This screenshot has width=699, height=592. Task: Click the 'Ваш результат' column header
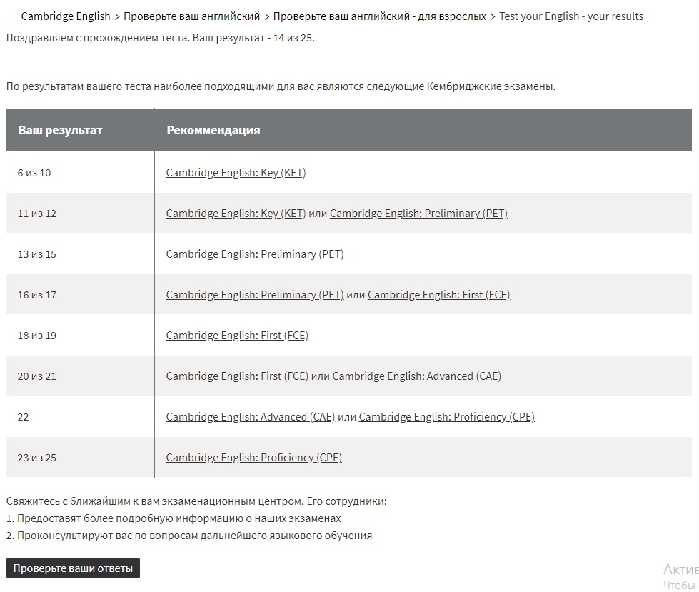(60, 130)
